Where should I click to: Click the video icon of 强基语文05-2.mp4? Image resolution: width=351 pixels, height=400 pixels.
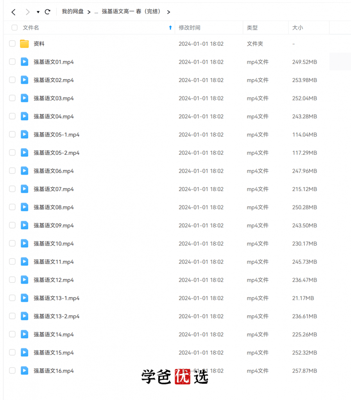pyautogui.click(x=24, y=153)
